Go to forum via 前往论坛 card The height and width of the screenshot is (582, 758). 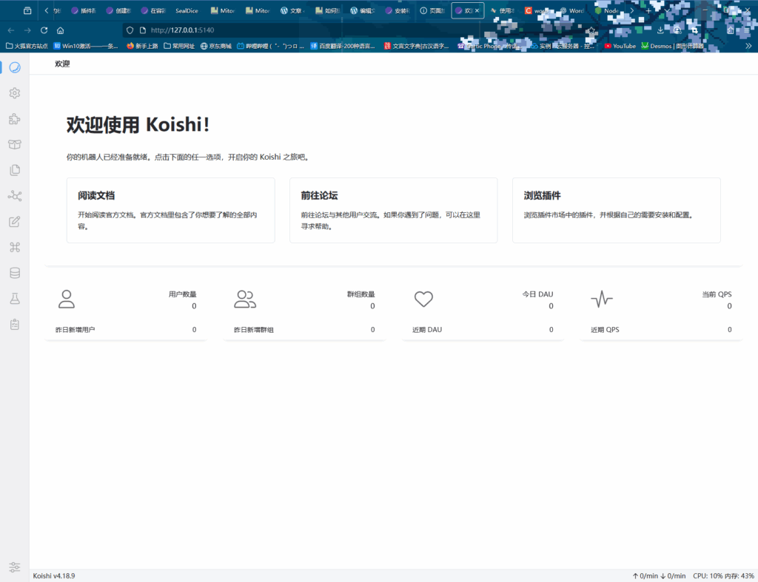[393, 210]
